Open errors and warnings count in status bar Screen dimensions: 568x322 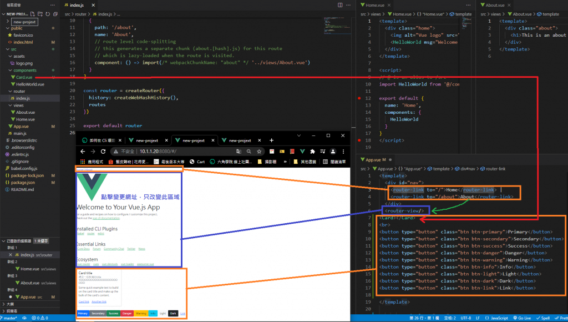click(x=40, y=318)
